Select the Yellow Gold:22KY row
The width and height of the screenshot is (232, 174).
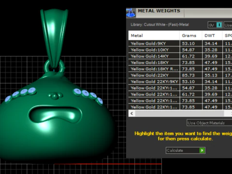pyautogui.click(x=180, y=75)
